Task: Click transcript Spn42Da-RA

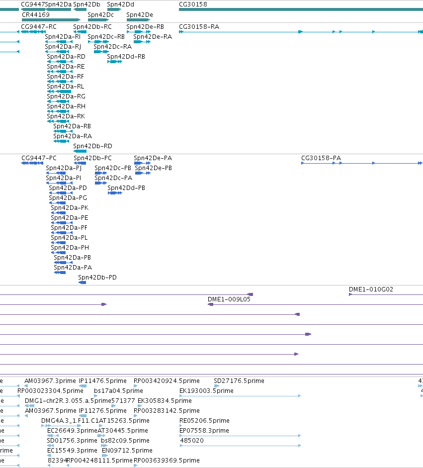Action: pos(73,136)
